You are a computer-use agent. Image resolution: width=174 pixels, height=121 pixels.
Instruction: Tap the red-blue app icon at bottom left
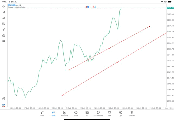click(4, 105)
